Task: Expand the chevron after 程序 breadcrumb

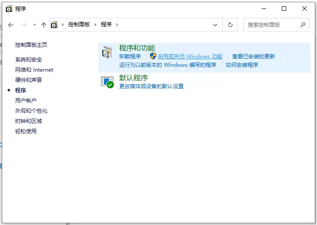Action: click(117, 25)
